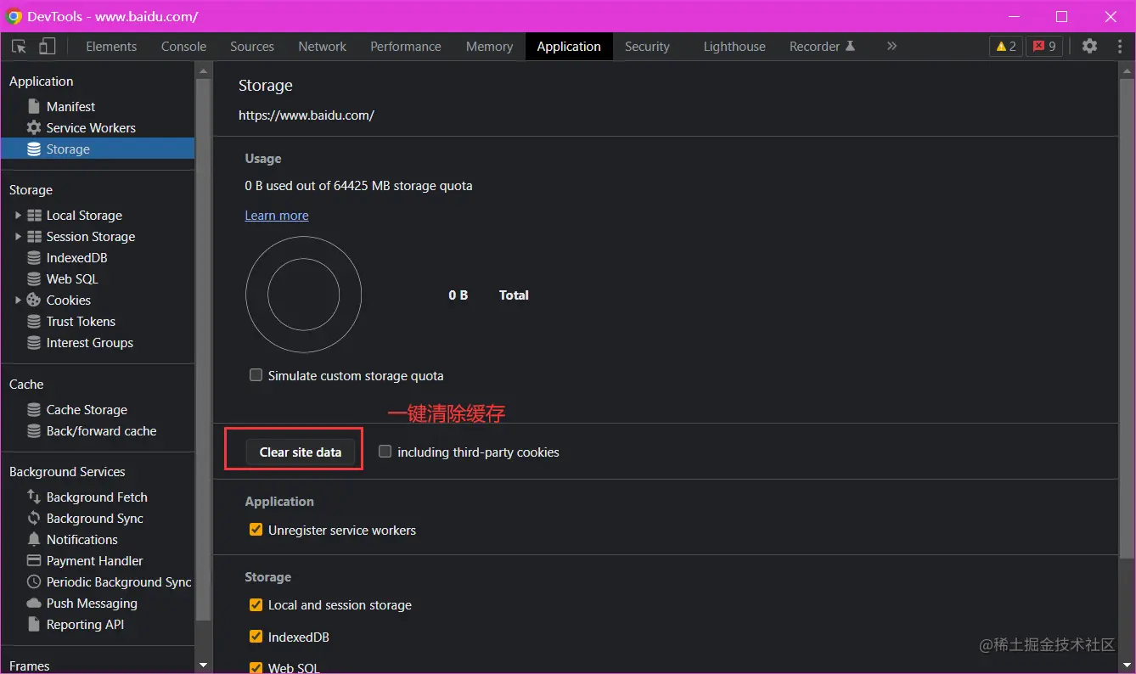
Task: Click the Trust Tokens database icon
Action: (x=34, y=322)
